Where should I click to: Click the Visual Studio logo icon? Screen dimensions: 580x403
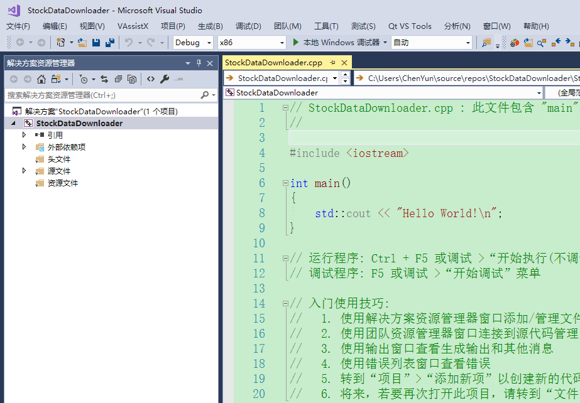coord(14,10)
